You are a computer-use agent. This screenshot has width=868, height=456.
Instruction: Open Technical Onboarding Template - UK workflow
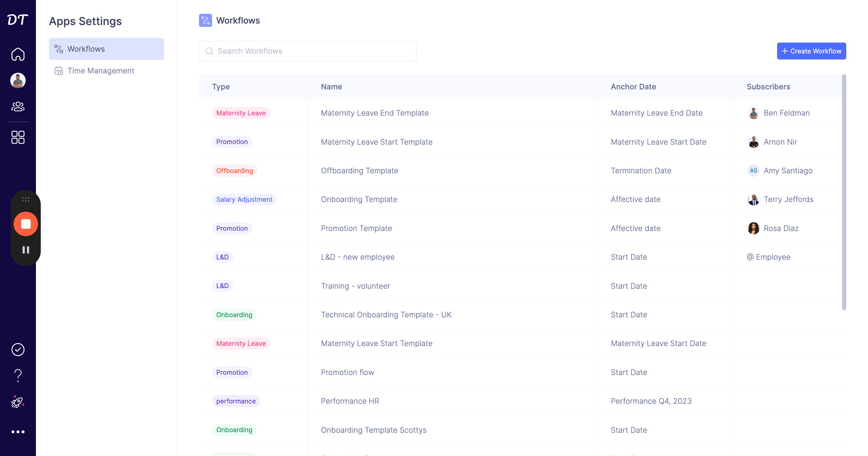pyautogui.click(x=386, y=314)
